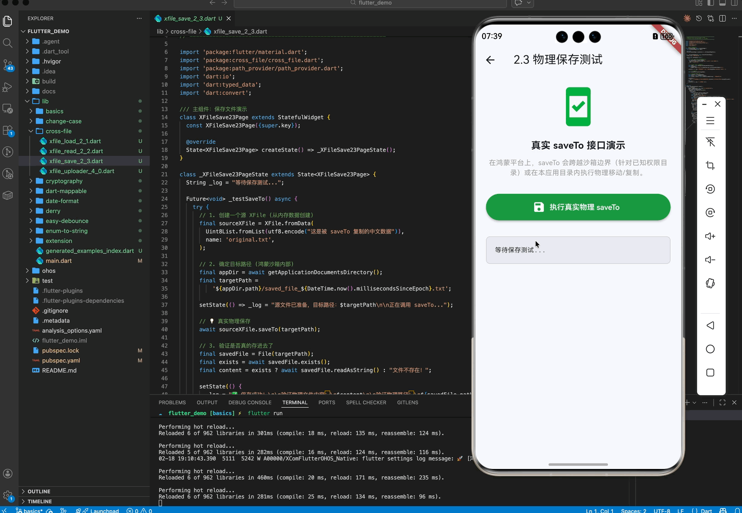The width and height of the screenshot is (742, 513).
Task: Click the basics* git branch in status bar
Action: pyautogui.click(x=29, y=510)
